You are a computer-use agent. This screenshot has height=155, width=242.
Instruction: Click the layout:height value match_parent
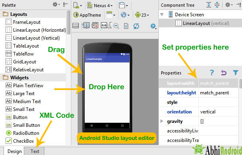click(218, 93)
